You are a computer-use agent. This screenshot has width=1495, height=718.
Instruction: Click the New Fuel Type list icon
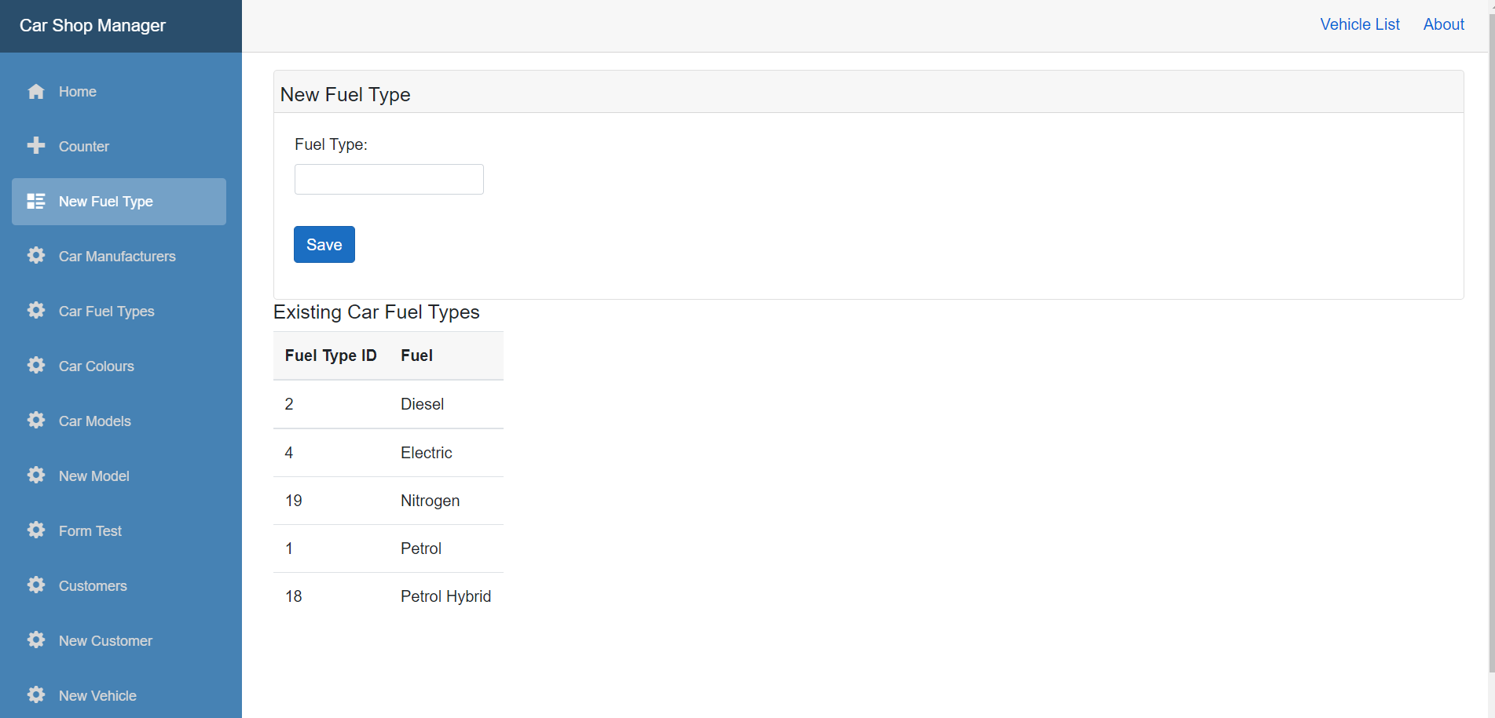[36, 202]
